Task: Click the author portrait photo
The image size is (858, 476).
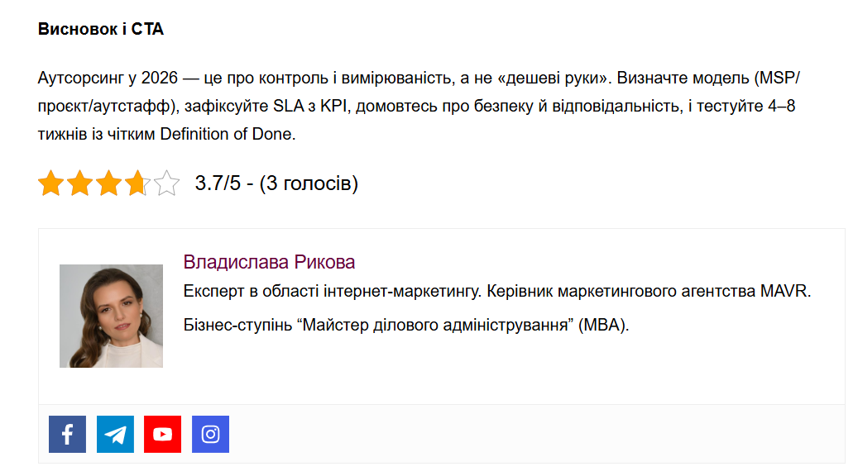Action: pyautogui.click(x=111, y=316)
